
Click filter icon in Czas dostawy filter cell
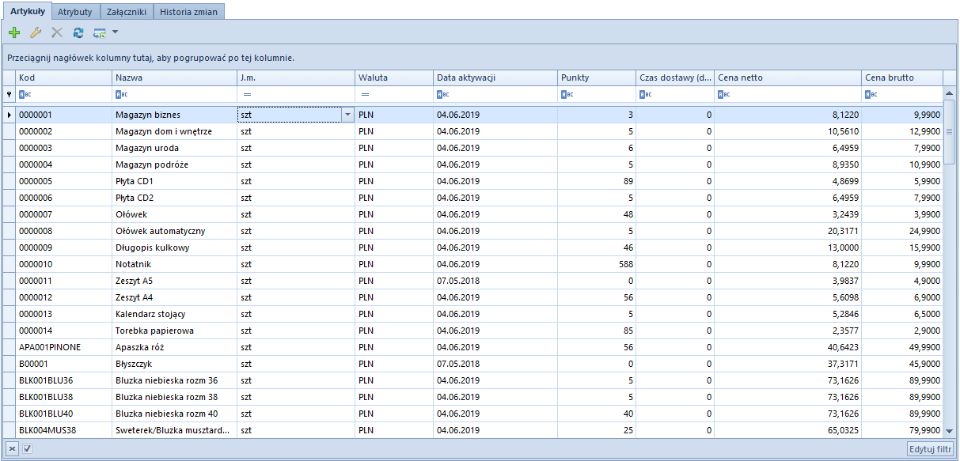pyautogui.click(x=644, y=95)
